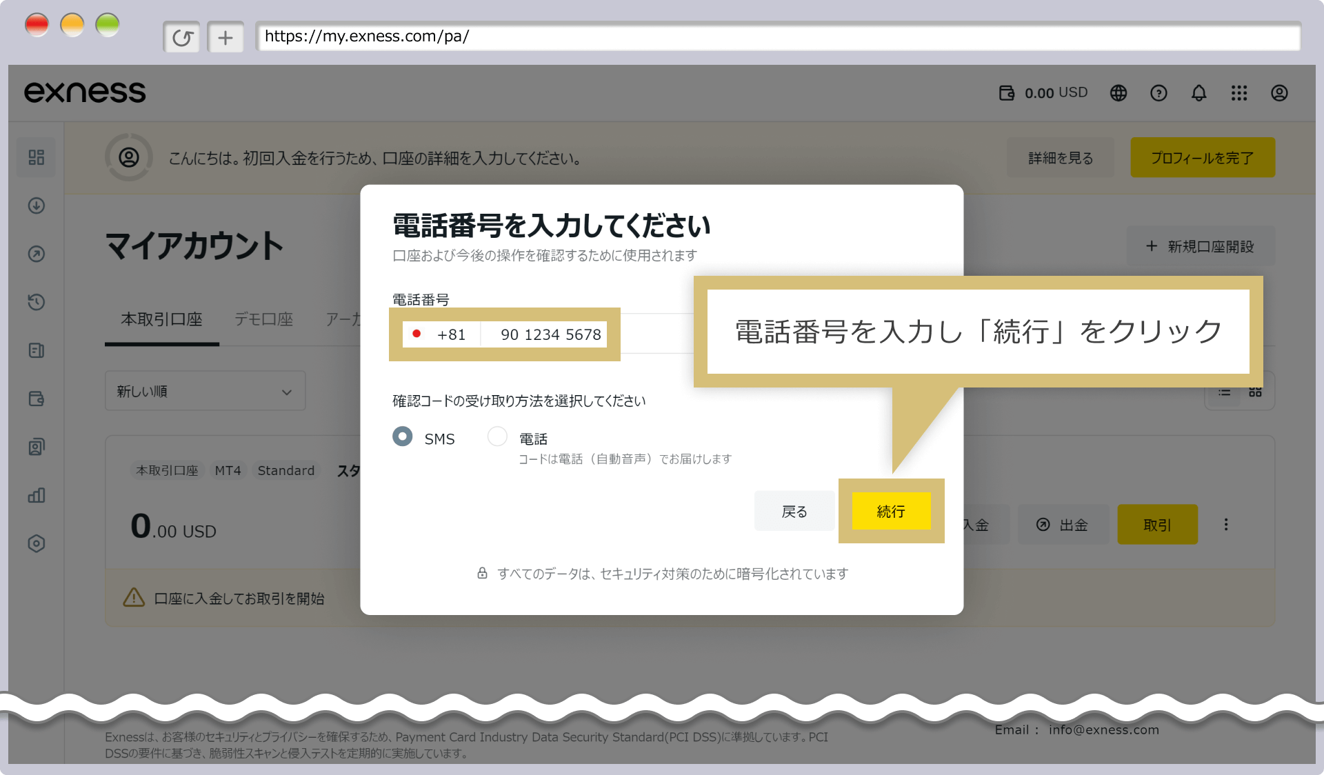Open a new tab with plus icon
This screenshot has height=775, width=1324.
coord(225,37)
